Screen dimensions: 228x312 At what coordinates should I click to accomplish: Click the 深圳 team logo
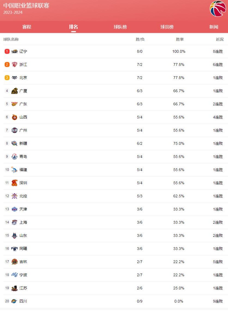click(x=14, y=183)
